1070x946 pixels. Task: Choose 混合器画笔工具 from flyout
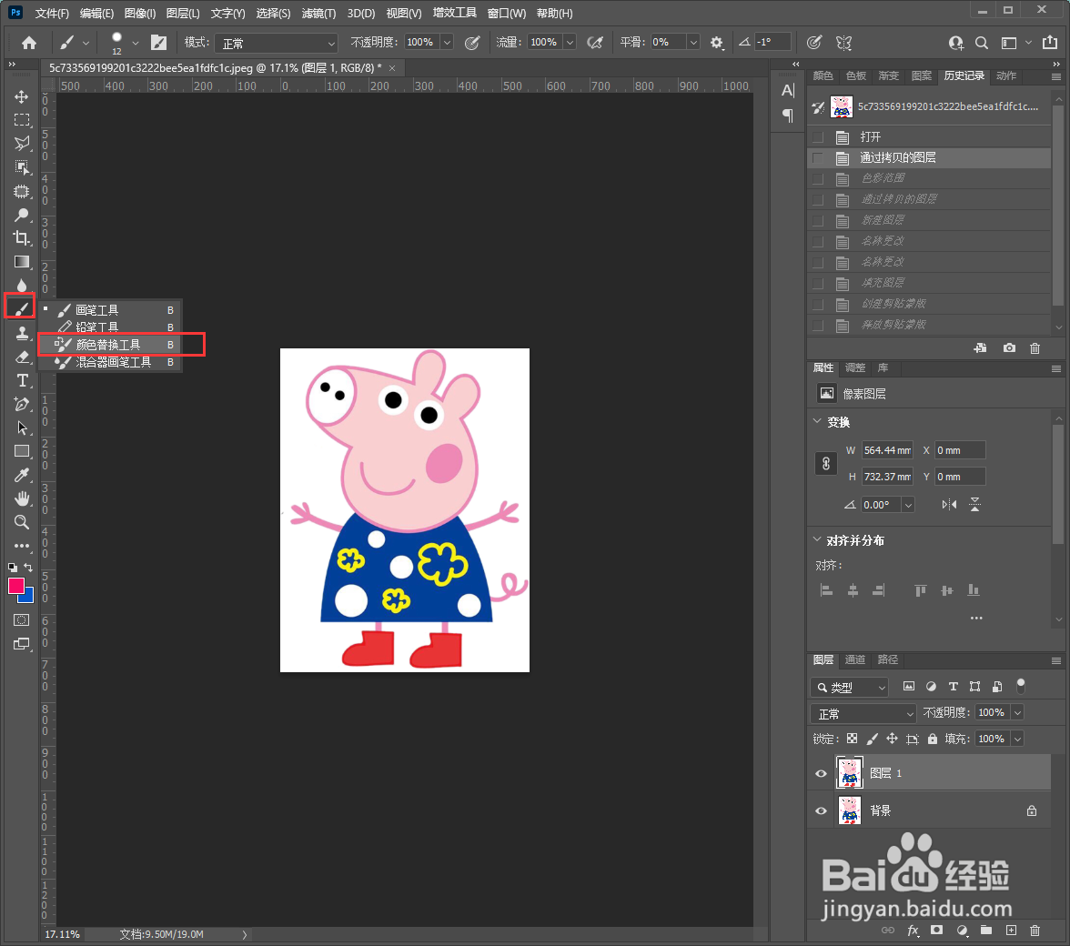111,362
